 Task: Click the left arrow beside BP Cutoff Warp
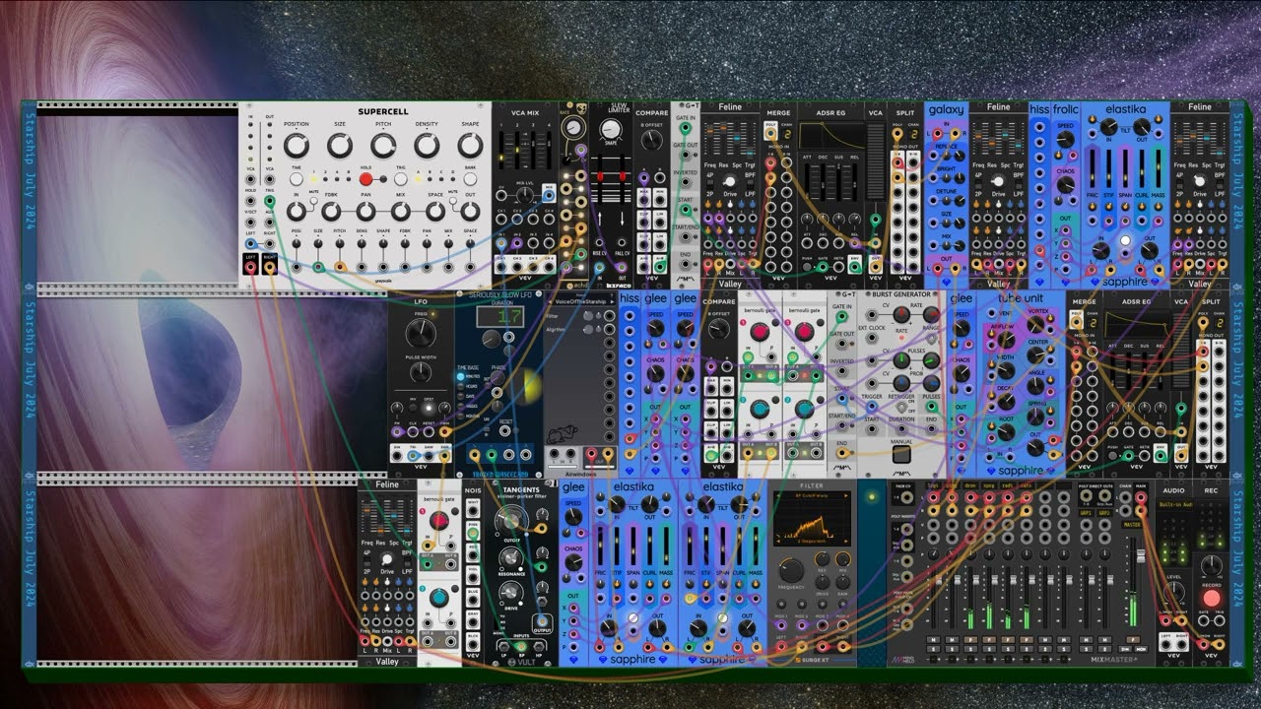[776, 495]
